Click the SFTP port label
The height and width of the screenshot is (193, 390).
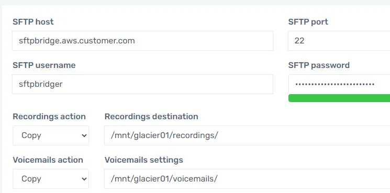[x=308, y=22]
